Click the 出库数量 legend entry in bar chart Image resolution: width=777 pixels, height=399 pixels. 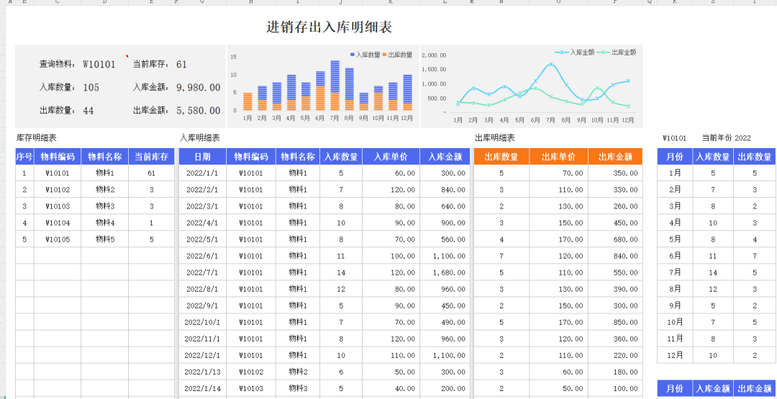397,55
